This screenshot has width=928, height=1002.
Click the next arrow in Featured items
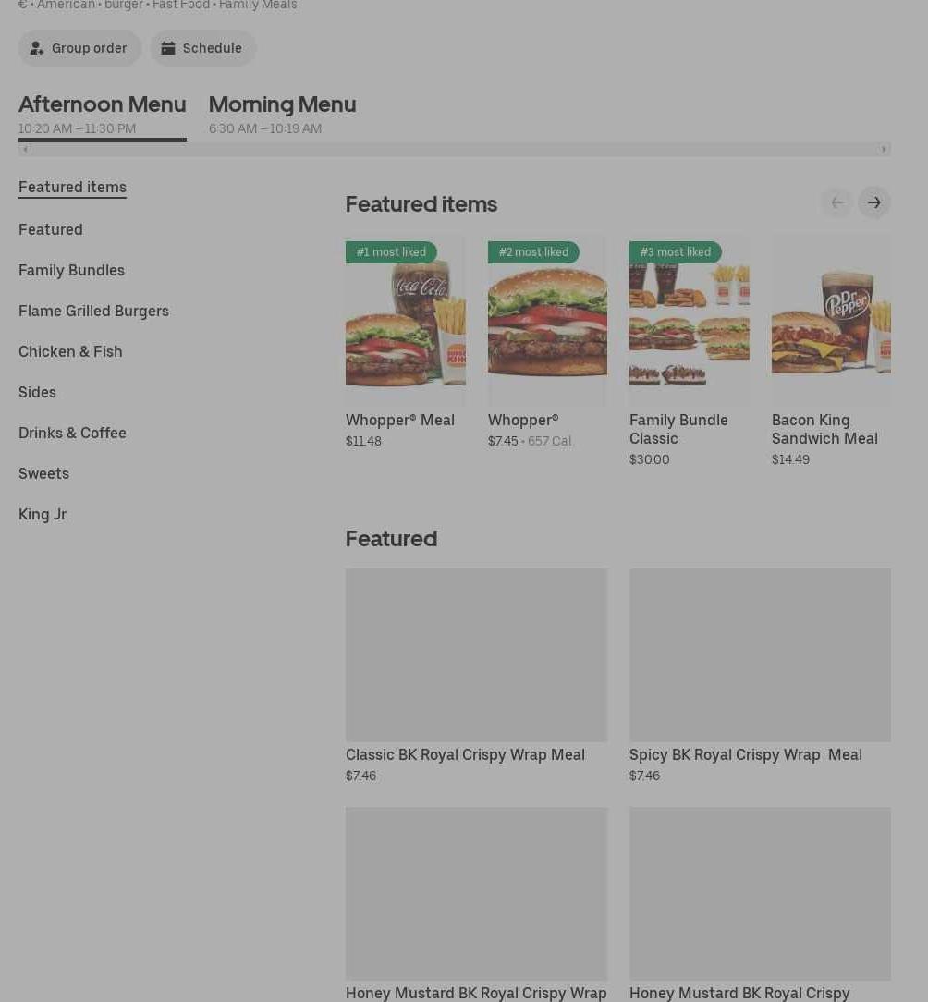[873, 202]
